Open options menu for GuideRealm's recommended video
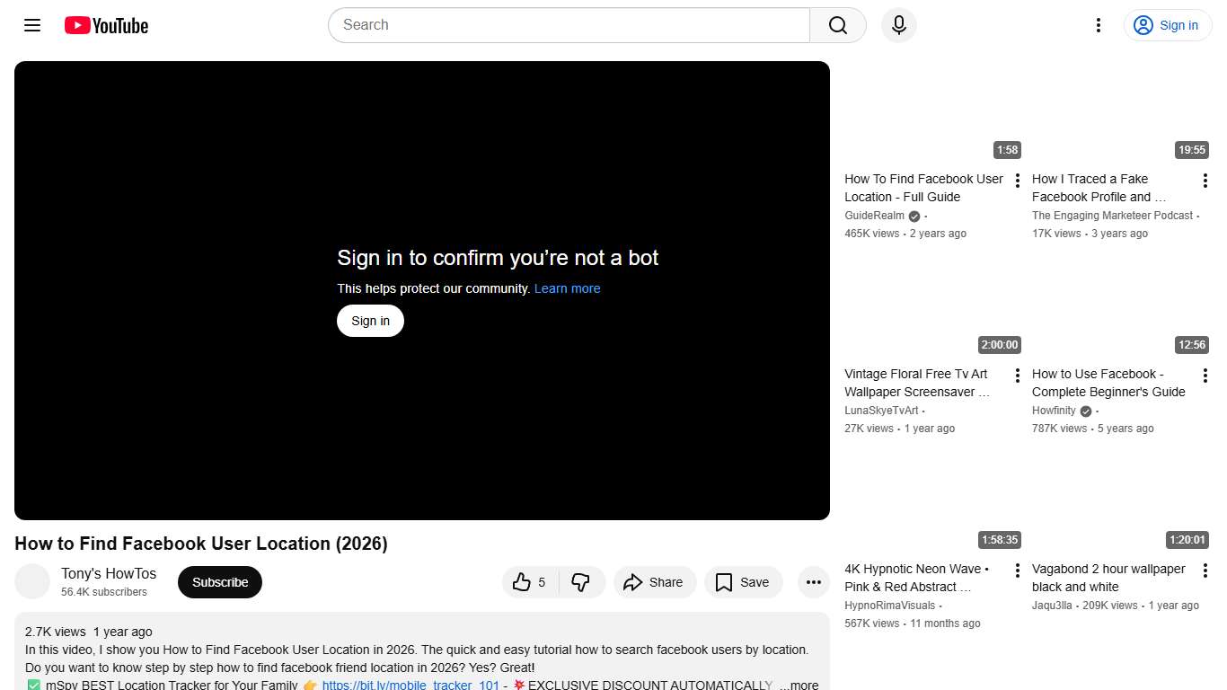The height and width of the screenshot is (690, 1227). point(1018,180)
